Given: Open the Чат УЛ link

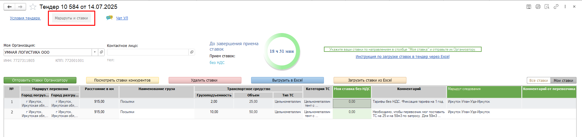Looking at the screenshot, I should point(122,18).
